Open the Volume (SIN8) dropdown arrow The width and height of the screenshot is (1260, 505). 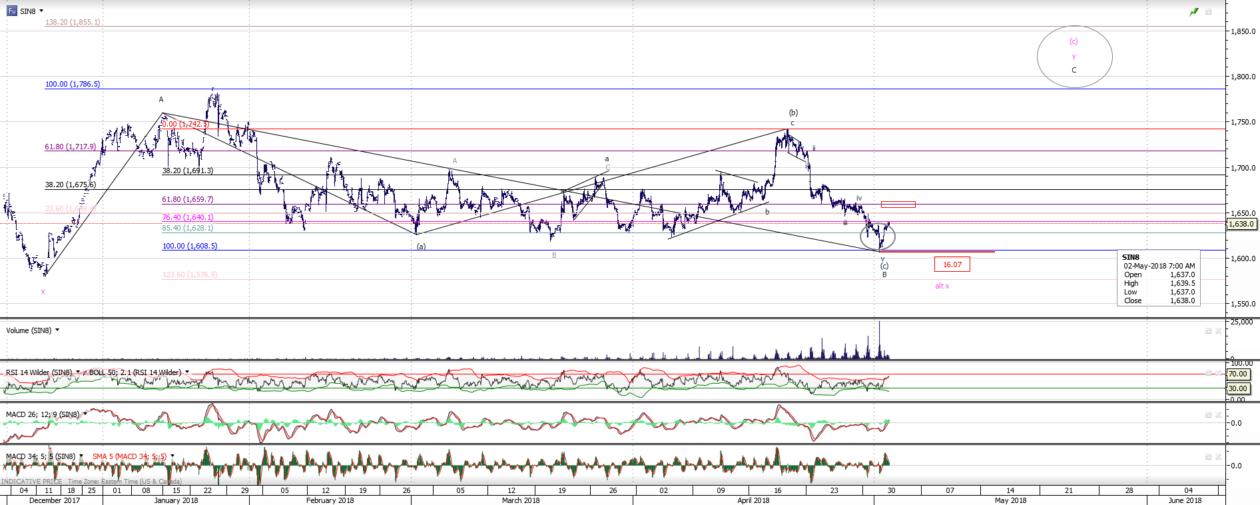57,330
